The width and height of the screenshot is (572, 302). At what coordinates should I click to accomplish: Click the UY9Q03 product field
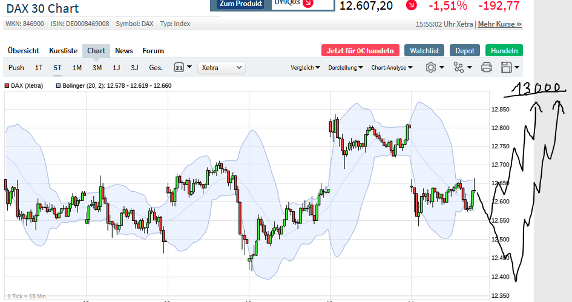point(303,4)
